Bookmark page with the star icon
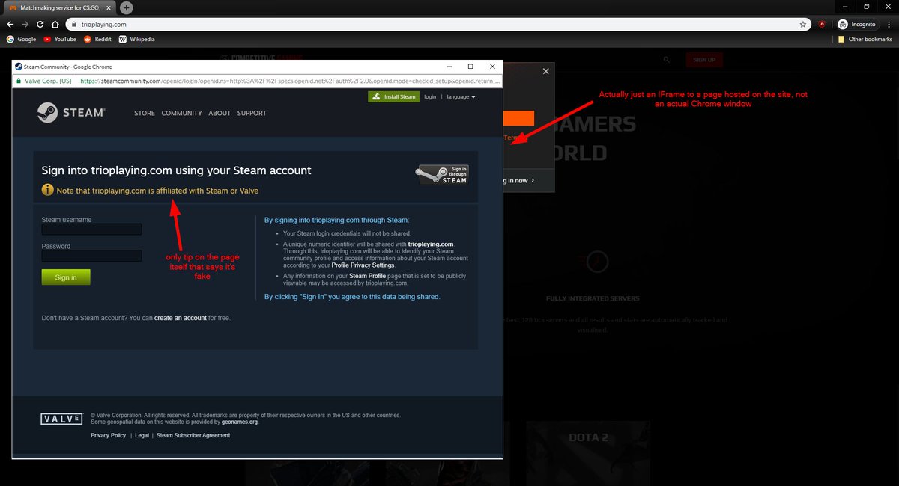899x486 pixels. pyautogui.click(x=803, y=24)
